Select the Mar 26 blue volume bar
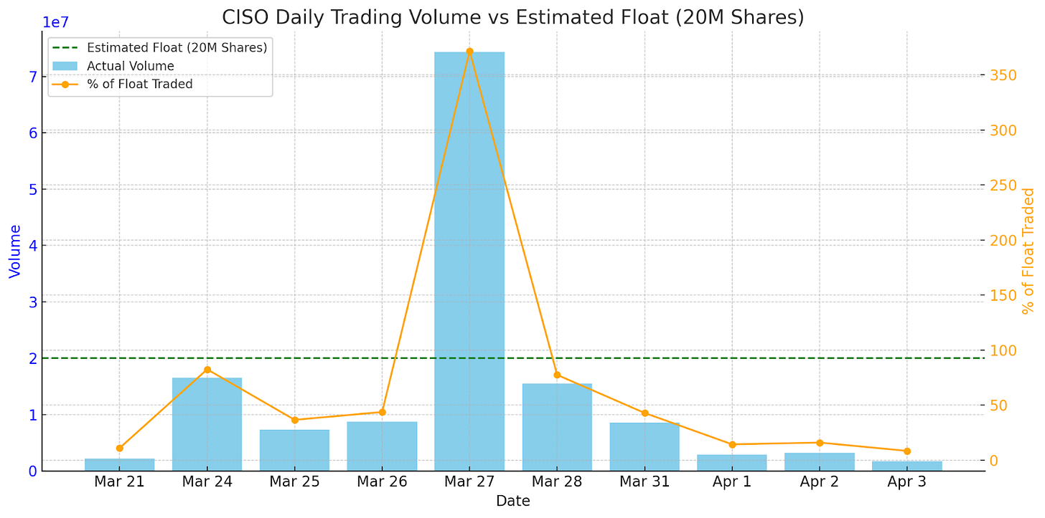The image size is (1045, 518). point(382,446)
